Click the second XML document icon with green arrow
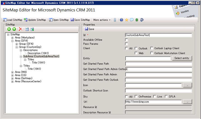 pyautogui.click(x=32, y=29)
